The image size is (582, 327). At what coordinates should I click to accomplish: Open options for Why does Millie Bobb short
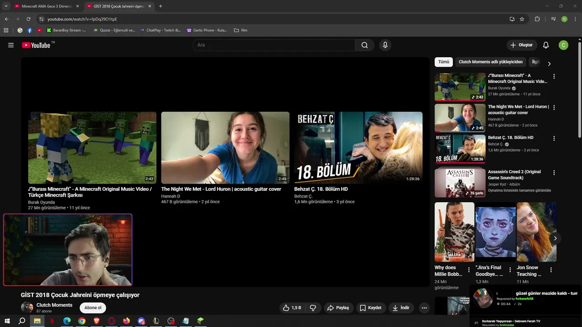[469, 270]
